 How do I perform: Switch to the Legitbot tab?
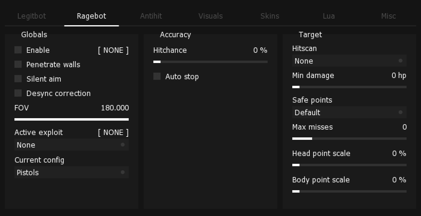click(32, 16)
